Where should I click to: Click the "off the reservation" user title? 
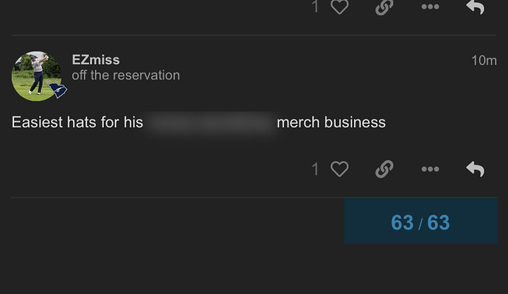(126, 75)
